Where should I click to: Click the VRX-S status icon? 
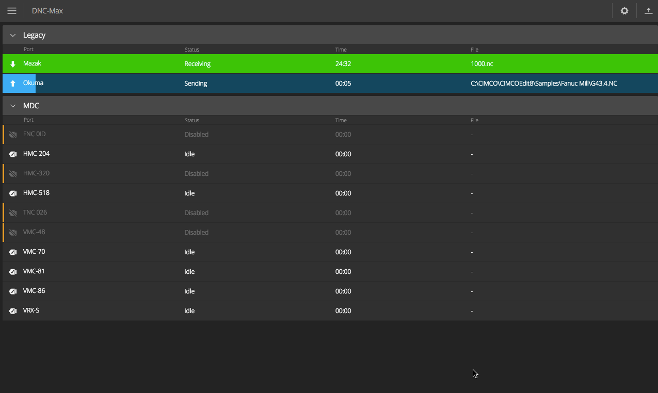point(13,311)
